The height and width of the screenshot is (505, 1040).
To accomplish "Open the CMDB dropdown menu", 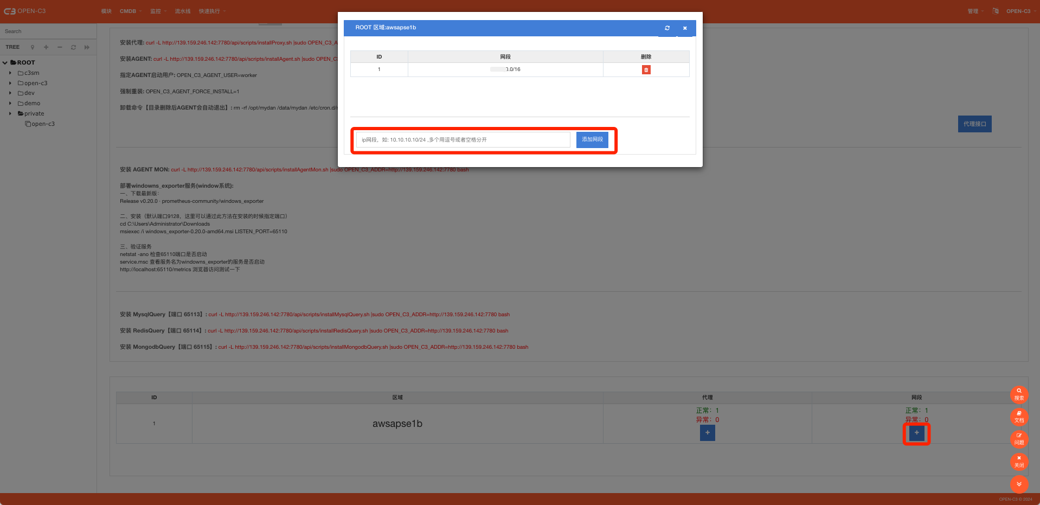I will pyautogui.click(x=130, y=11).
